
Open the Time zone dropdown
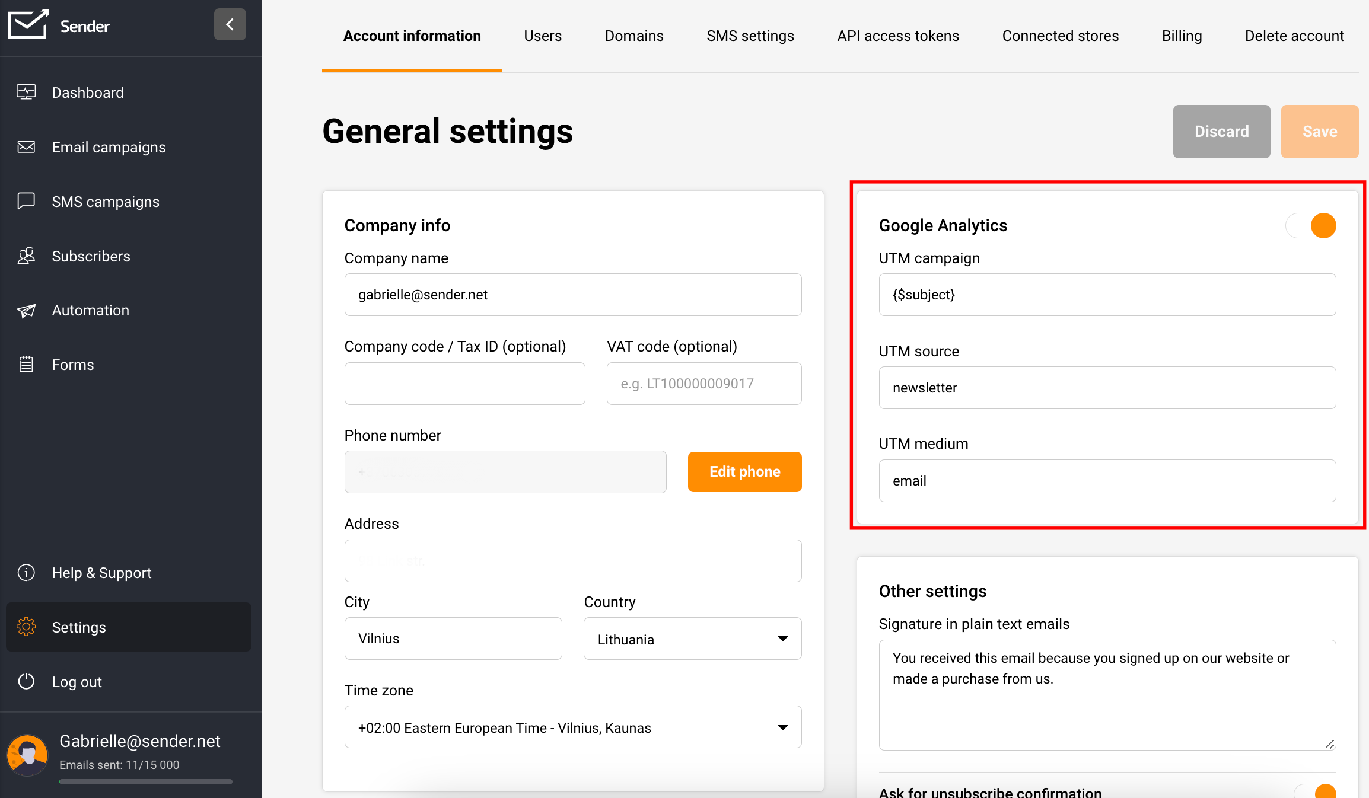(572, 727)
